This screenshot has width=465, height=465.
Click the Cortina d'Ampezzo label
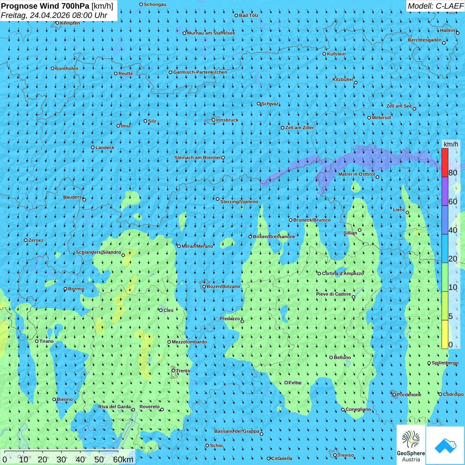click(x=343, y=273)
